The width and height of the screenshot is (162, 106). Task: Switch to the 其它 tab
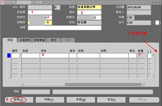pos(53,40)
